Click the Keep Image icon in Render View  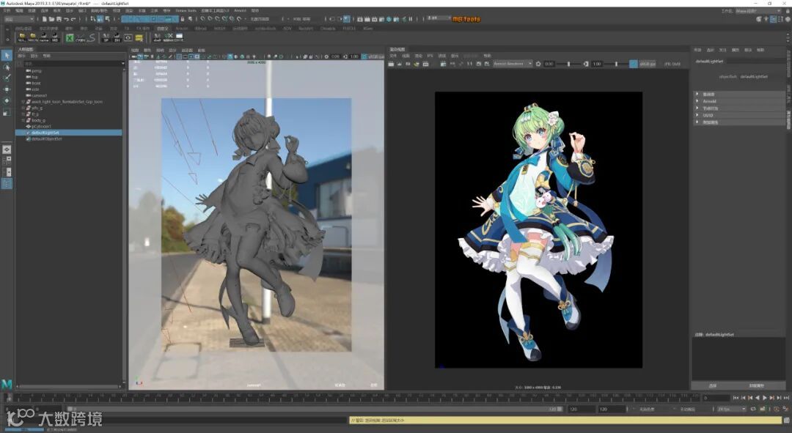(478, 64)
